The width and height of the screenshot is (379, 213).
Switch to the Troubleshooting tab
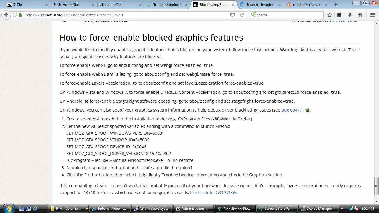coord(167,5)
